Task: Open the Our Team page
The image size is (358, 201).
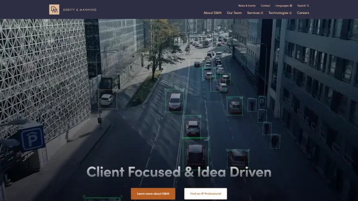Action: 234,13
